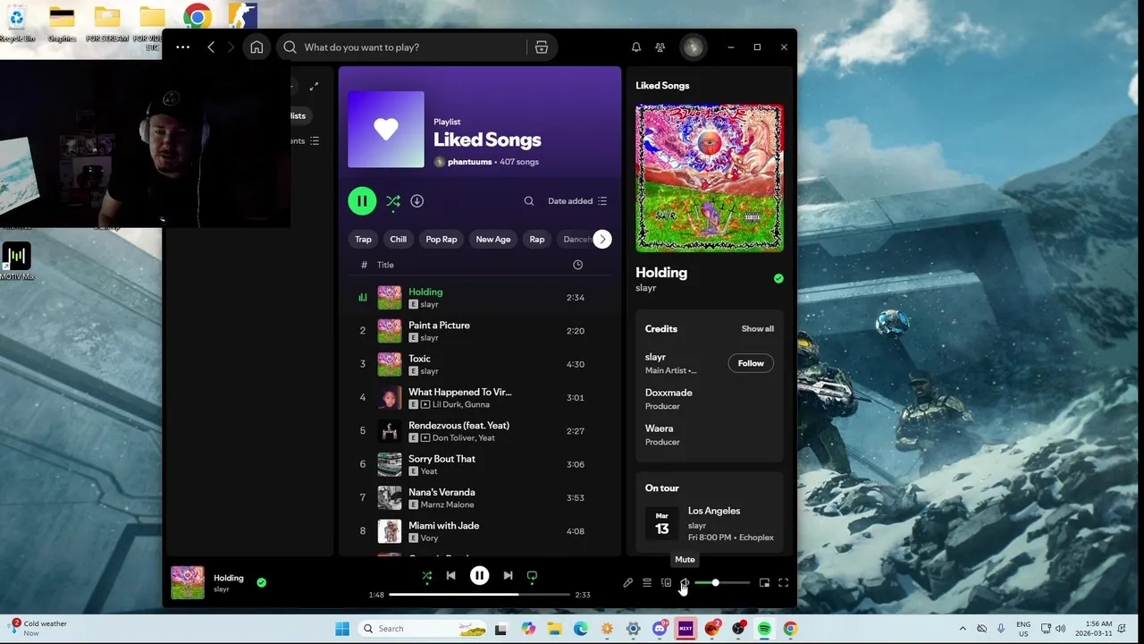1144x644 pixels.
Task: Toggle shuffle beside the large play button
Action: 393,201
